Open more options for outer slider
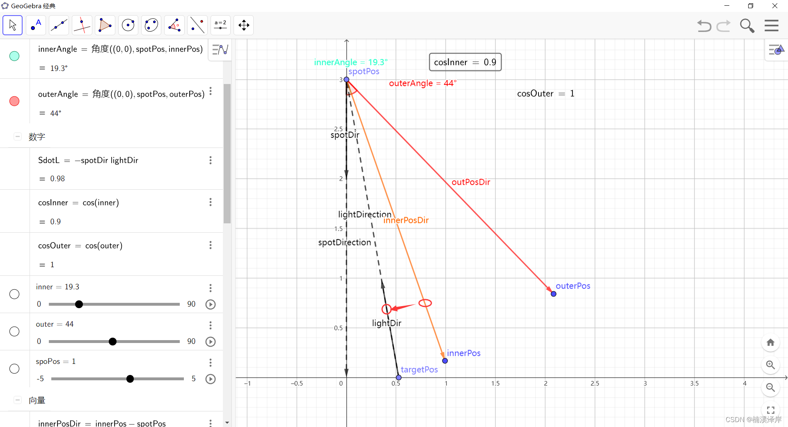 tap(211, 325)
